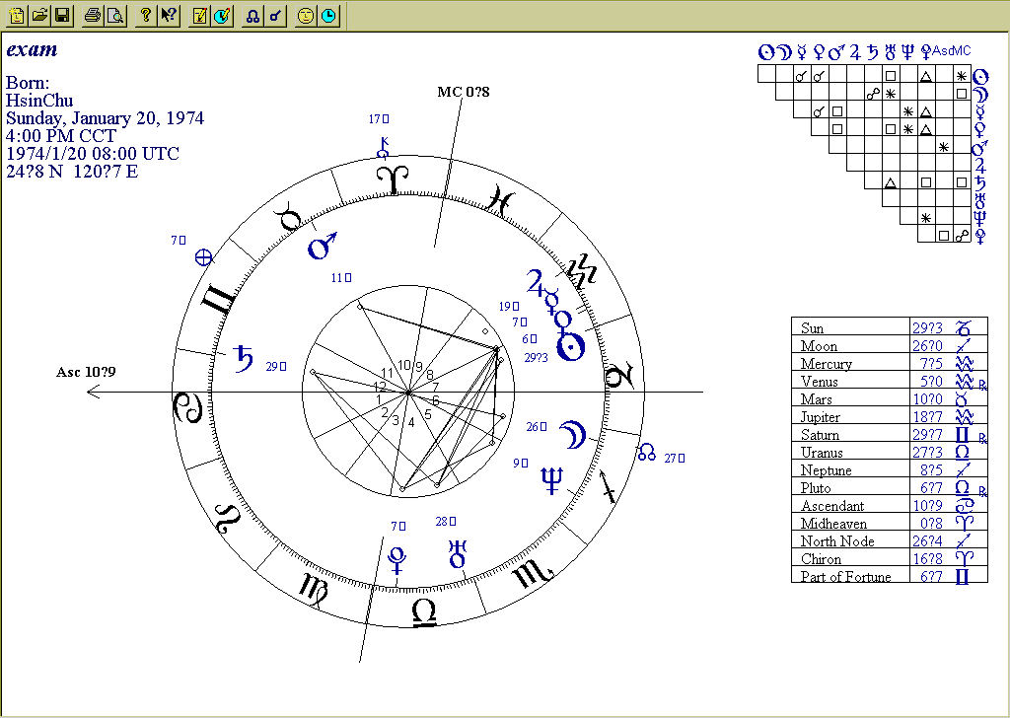The image size is (1010, 718).
Task: Open a file with the folder icon
Action: [39, 15]
